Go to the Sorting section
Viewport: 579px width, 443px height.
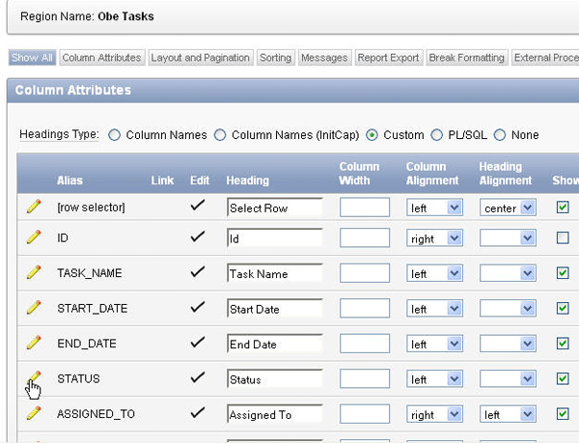(275, 58)
